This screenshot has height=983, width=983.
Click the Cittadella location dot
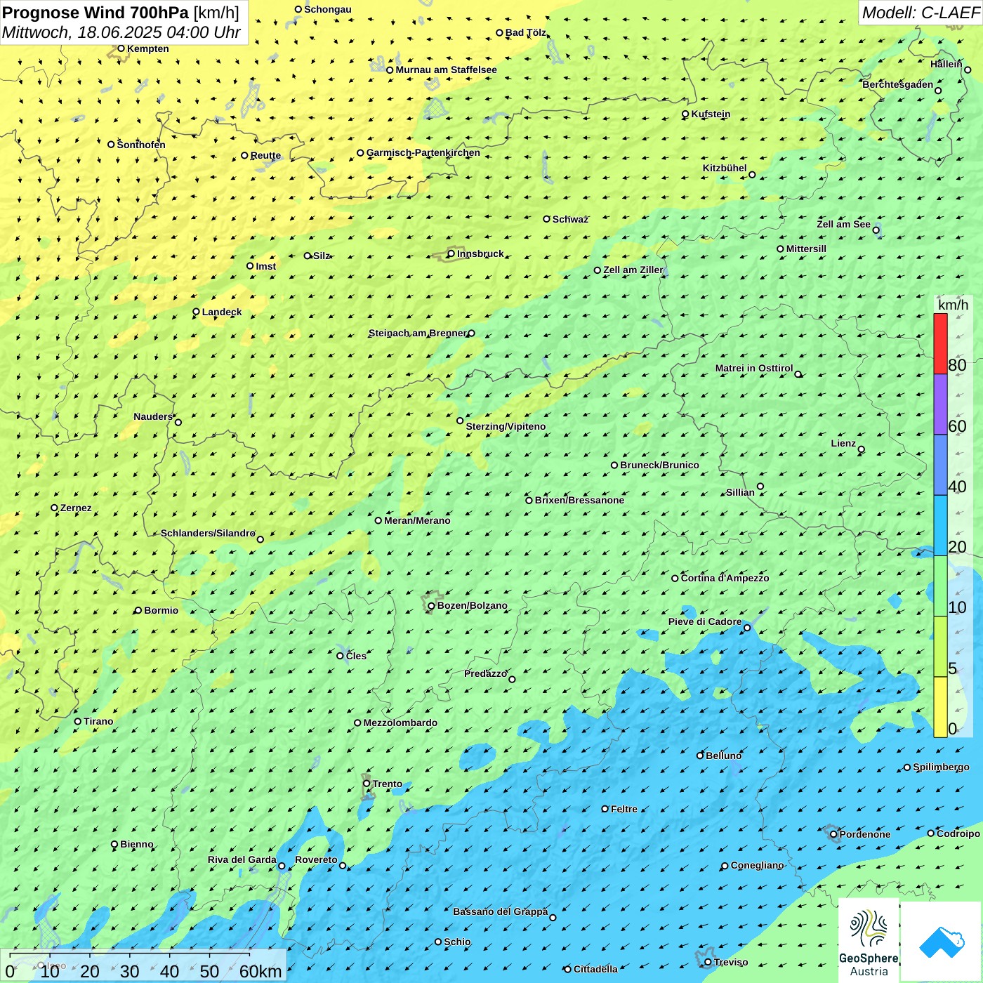567,969
